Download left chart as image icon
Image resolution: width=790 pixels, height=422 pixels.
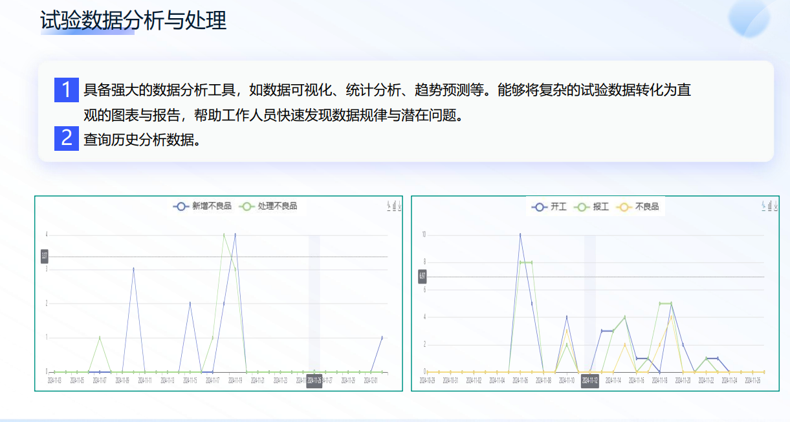click(400, 206)
